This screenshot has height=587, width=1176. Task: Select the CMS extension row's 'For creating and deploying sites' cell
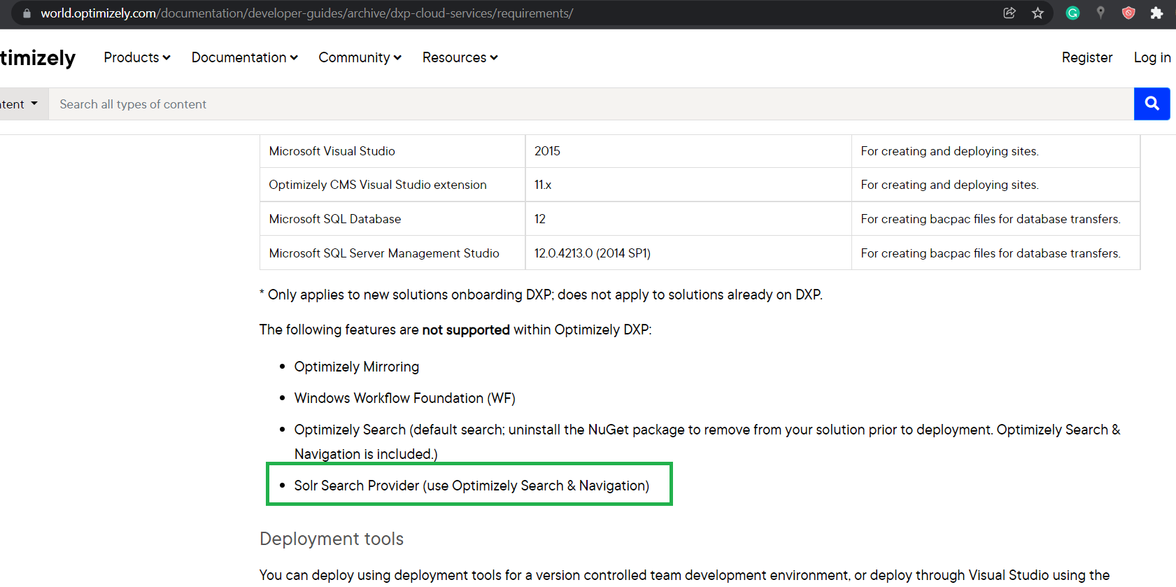[x=996, y=185]
